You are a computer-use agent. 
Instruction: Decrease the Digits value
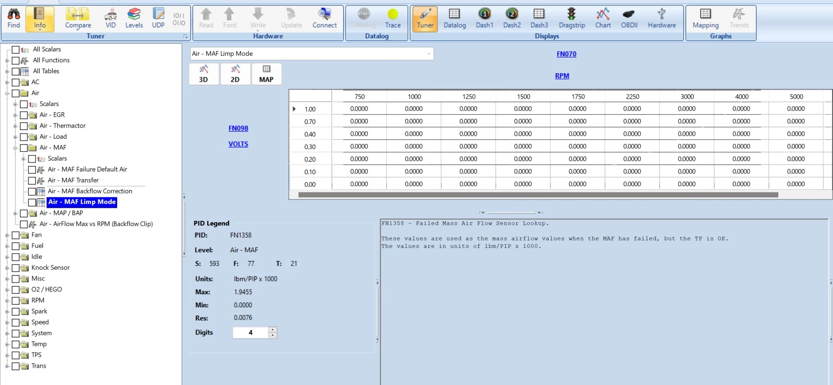pyautogui.click(x=273, y=335)
